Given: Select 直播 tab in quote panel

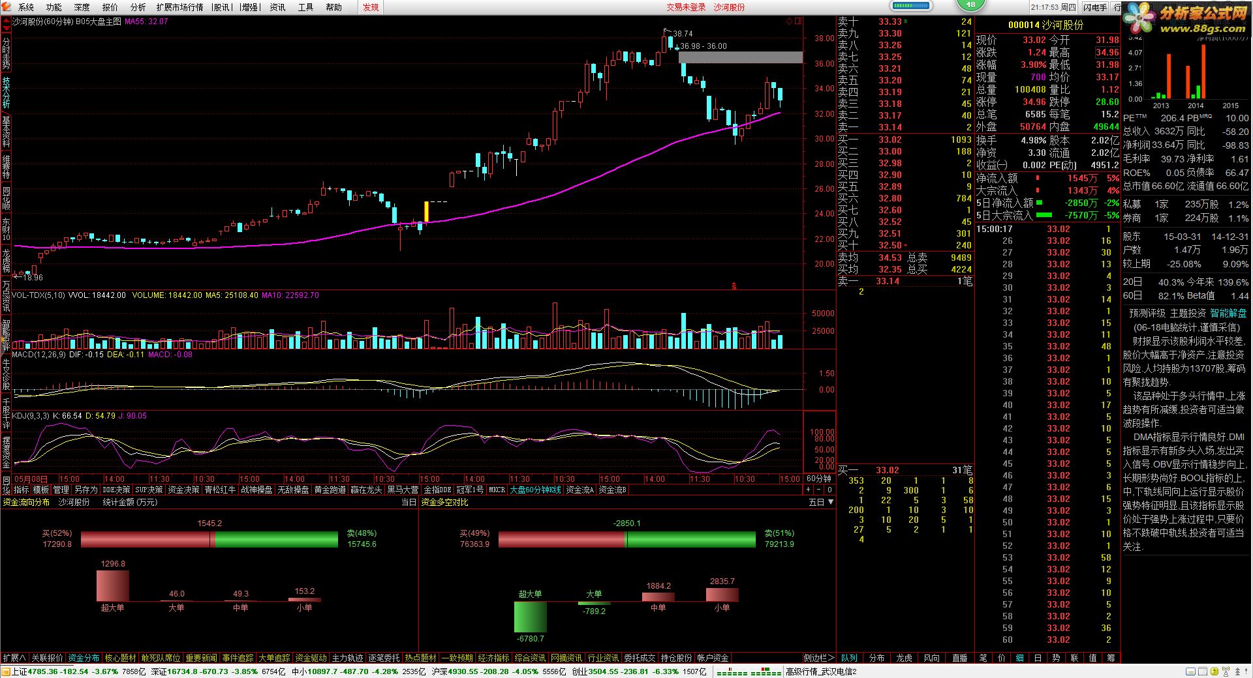Looking at the screenshot, I should pos(959,658).
